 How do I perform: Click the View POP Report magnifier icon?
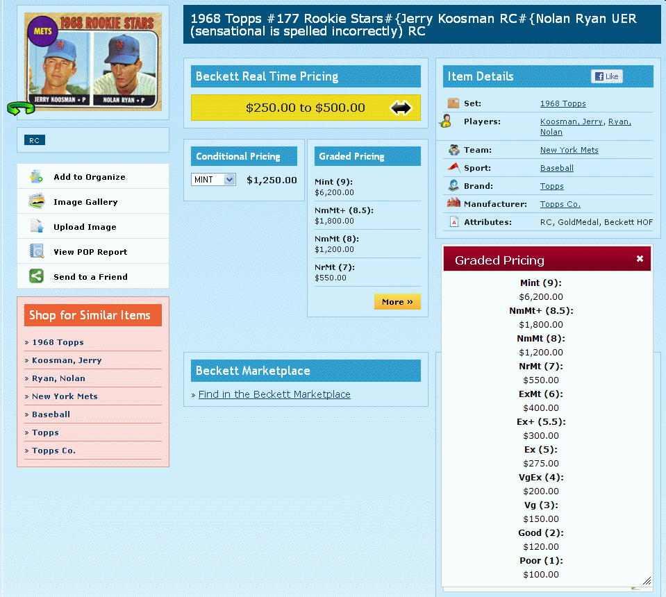pos(37,251)
